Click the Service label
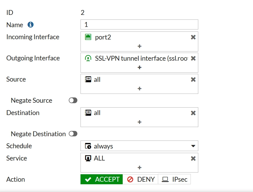This screenshot has height=192, width=253. 17,158
